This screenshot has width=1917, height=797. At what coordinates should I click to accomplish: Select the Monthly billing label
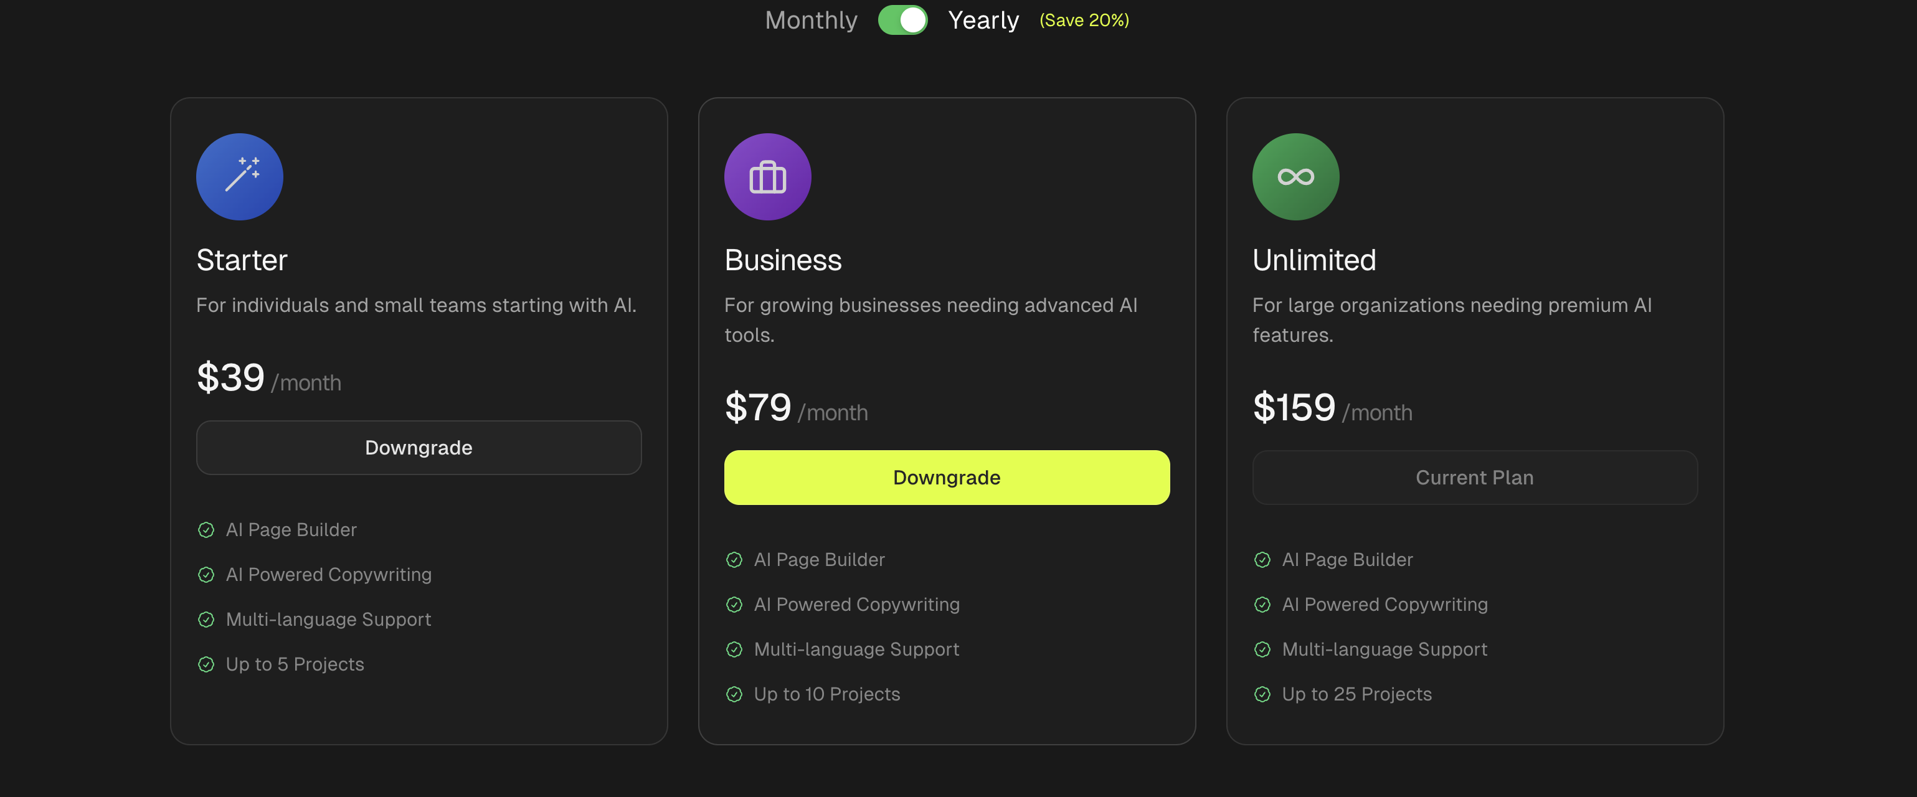tap(810, 20)
